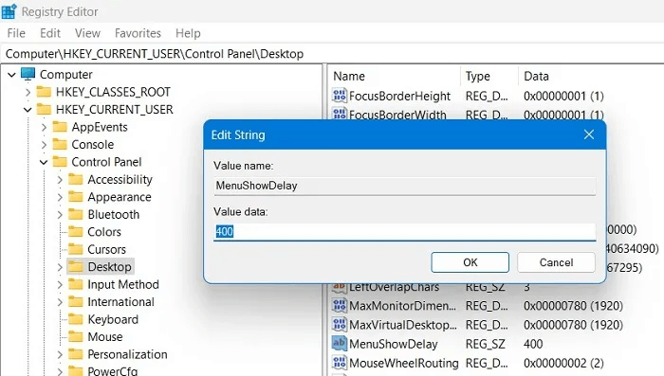Click the Bluetooth folder icon
Screen dimensions: 664x376
click(x=76, y=214)
